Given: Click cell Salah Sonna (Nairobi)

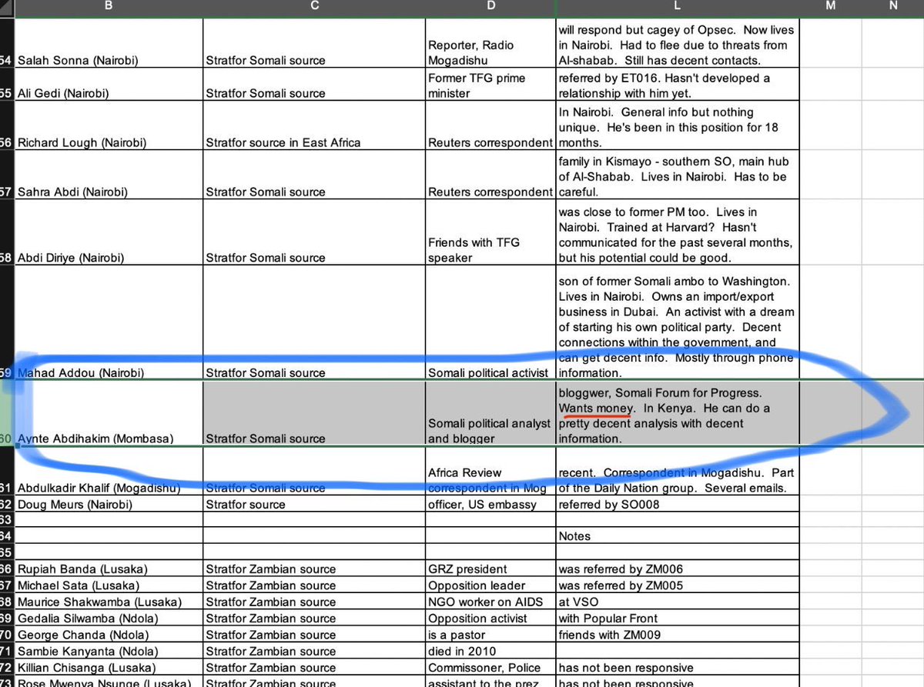Looking at the screenshot, I should click(109, 44).
